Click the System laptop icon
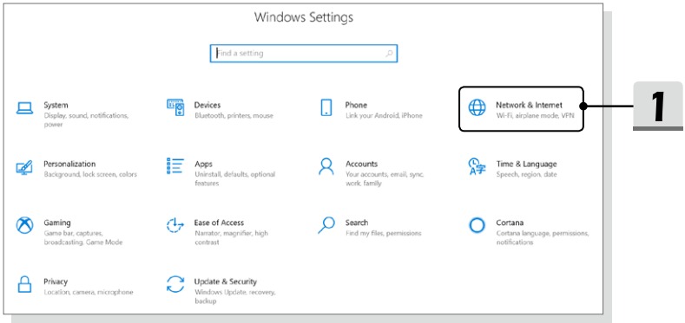The height and width of the screenshot is (323, 685). pos(24,108)
